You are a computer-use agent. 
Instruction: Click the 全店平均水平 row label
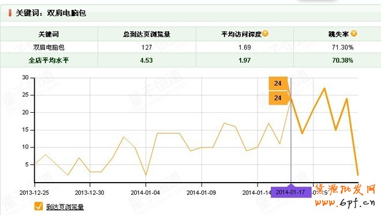click(49, 60)
